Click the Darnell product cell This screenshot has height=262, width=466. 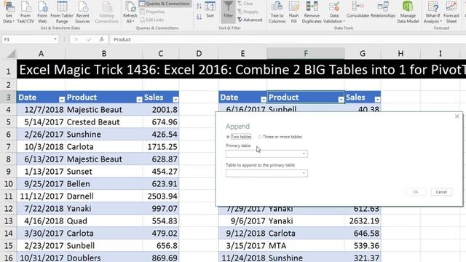(103, 196)
